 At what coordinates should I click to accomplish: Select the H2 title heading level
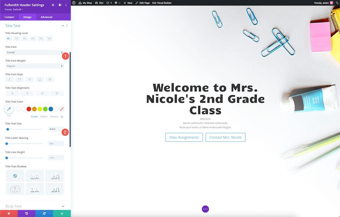[17, 39]
